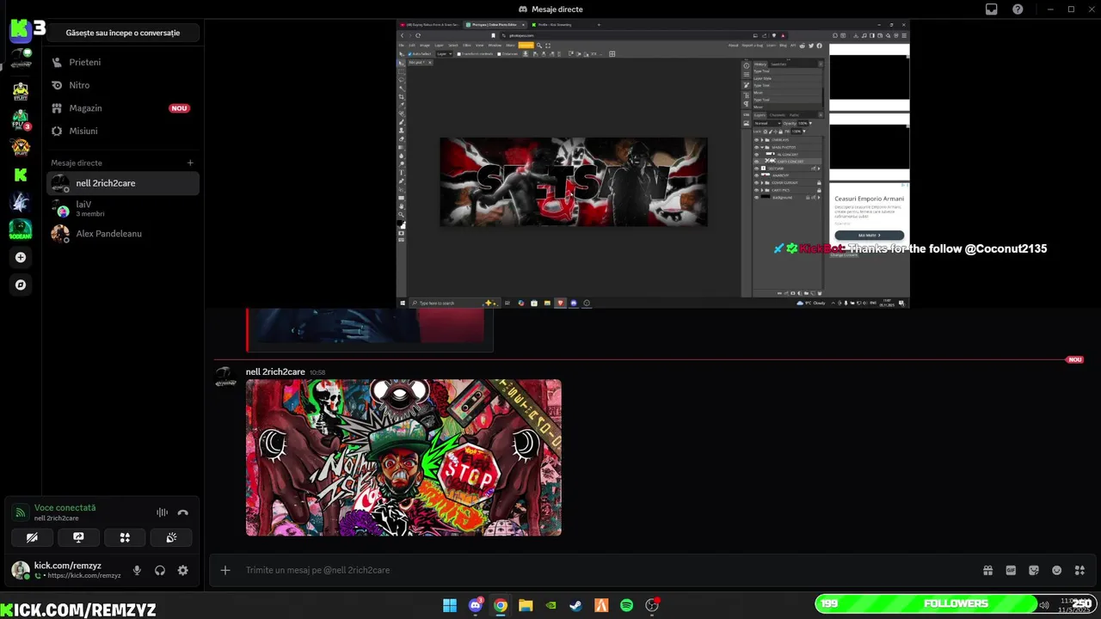The height and width of the screenshot is (619, 1101).
Task: Mute the microphone in user panel
Action: pos(137,570)
